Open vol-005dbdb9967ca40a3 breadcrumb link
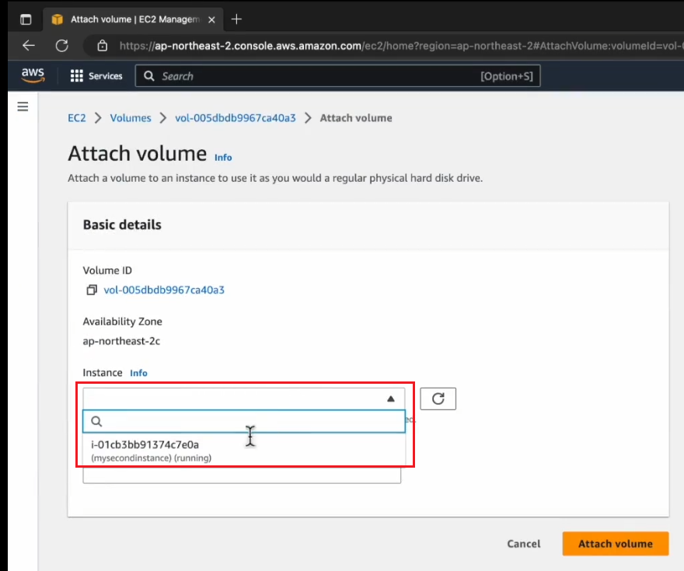The height and width of the screenshot is (571, 684). point(236,118)
